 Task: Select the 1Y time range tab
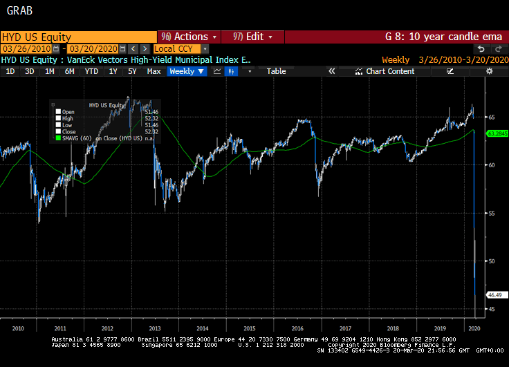click(113, 71)
